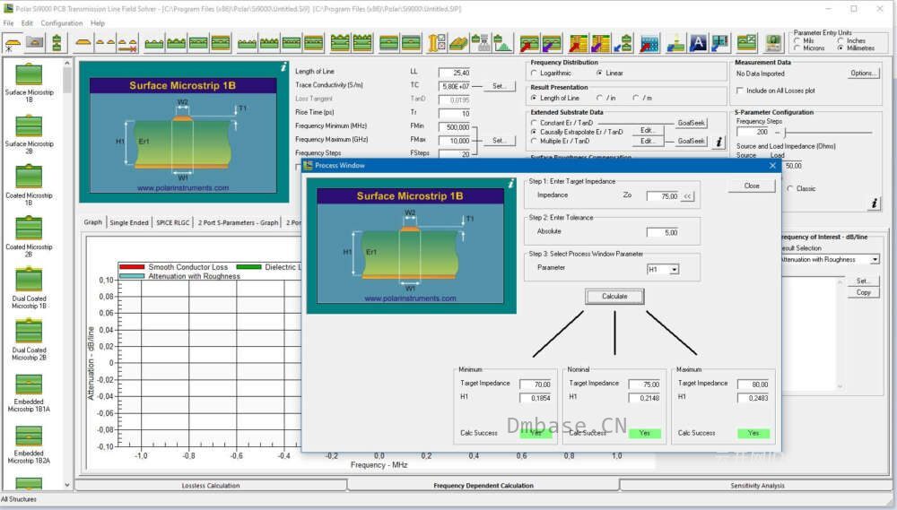Click the distribution curve chart toolbar icon
Screen dimensions: 897x510
click(x=503, y=43)
